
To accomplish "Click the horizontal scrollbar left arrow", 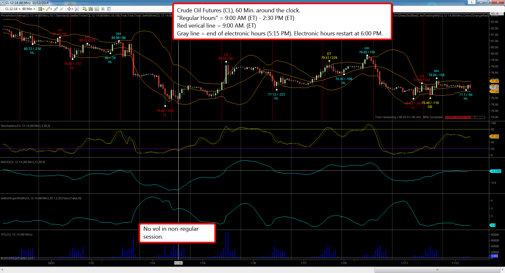I will click(x=2, y=270).
